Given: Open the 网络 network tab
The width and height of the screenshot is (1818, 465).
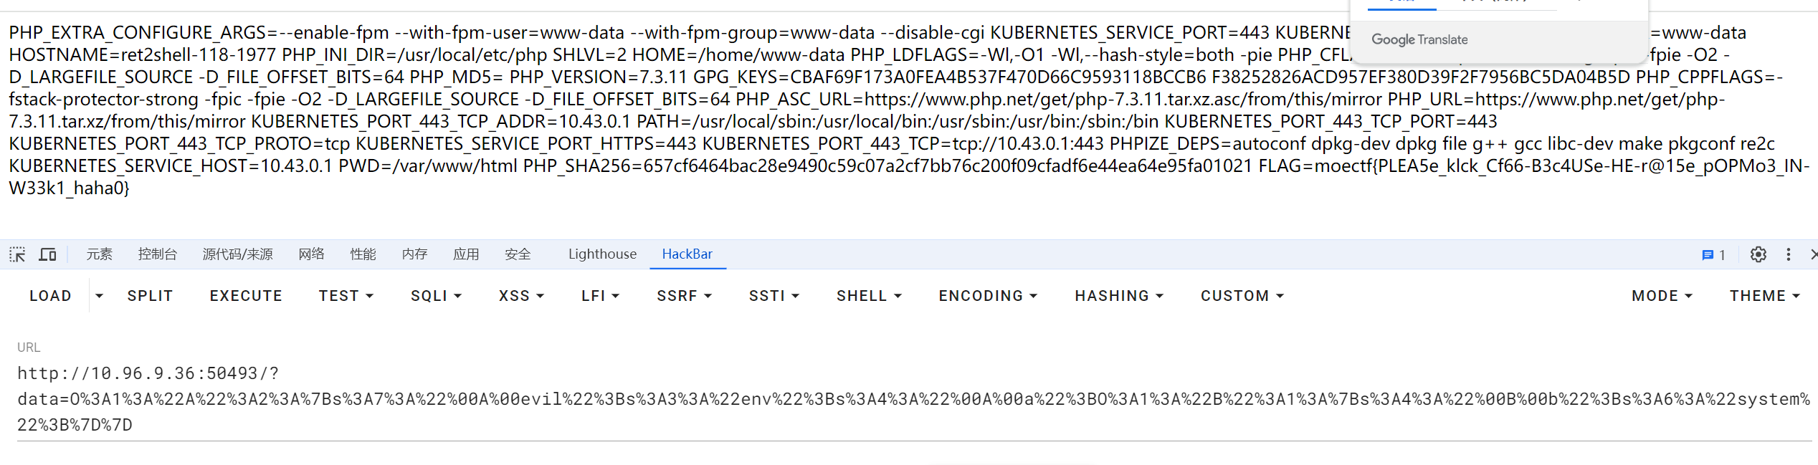Looking at the screenshot, I should point(312,254).
